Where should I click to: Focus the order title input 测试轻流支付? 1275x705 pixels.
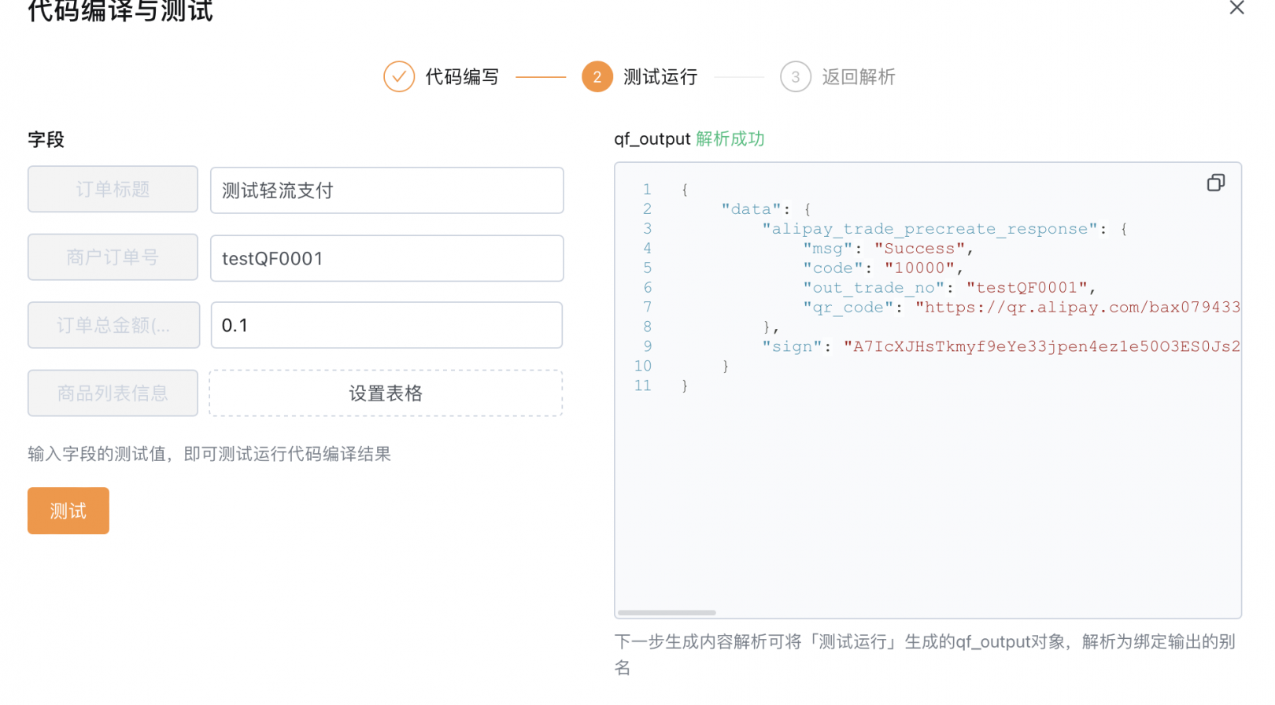[386, 190]
